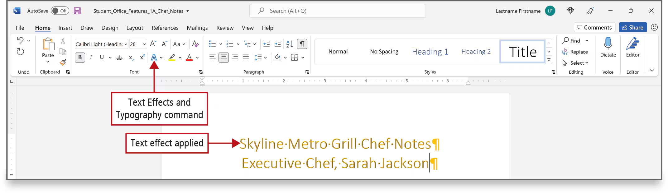Open the Insert tab

[x=65, y=28]
